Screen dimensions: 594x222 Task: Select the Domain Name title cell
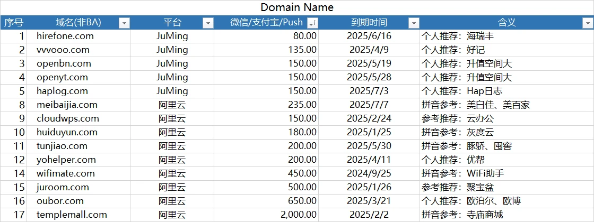[x=297, y=7]
